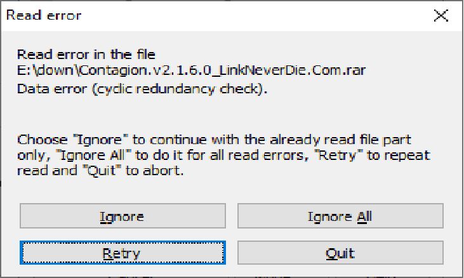
Task: Close the Read error dialog
Action: coord(441,16)
